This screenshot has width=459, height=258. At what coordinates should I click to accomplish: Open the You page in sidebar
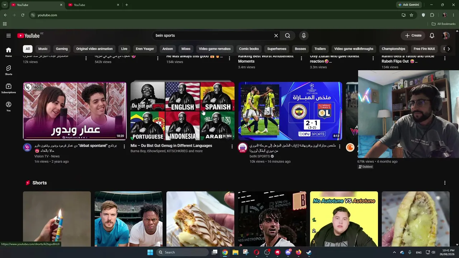[9, 106]
